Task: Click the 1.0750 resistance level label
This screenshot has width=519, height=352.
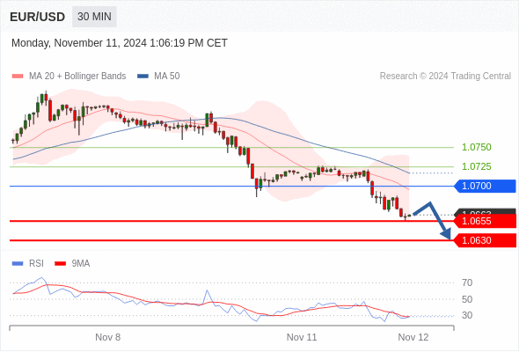Action: pos(476,147)
